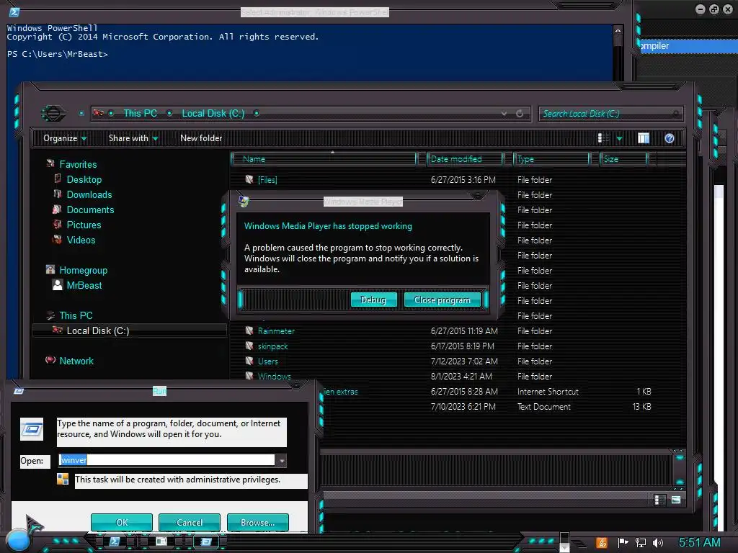
Task: Click the Favorites star icon in navigation pane
Action: tap(50, 163)
